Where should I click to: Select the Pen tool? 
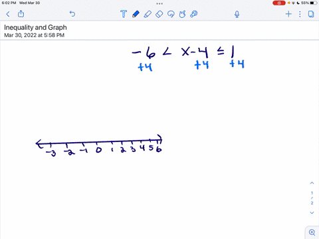tap(136, 14)
